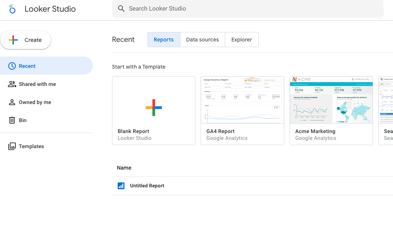Click the Acme Marketing title

[x=315, y=131]
